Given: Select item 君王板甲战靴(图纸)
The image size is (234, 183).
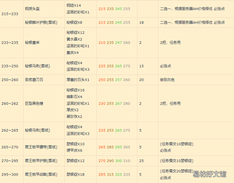Looking at the screenshot, I should pos(41,175).
